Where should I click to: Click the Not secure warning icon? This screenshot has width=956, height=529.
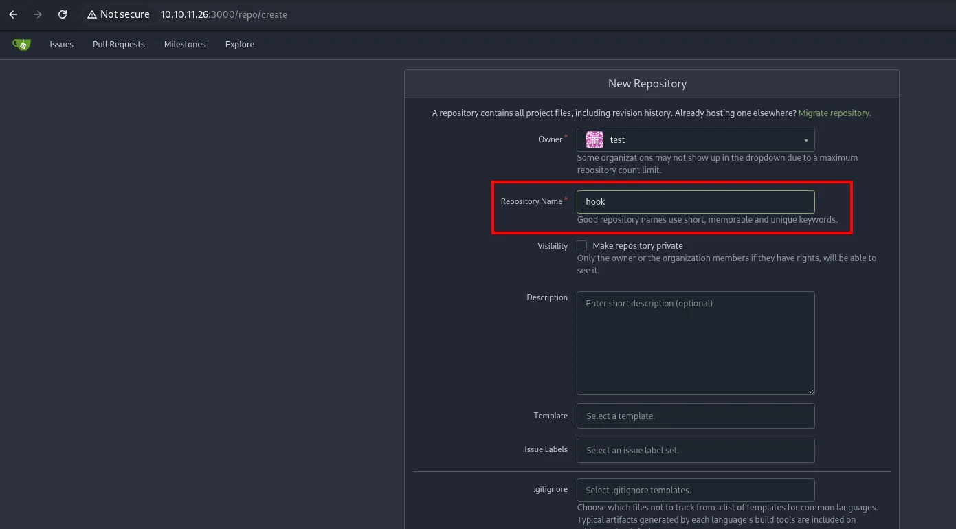pyautogui.click(x=92, y=14)
